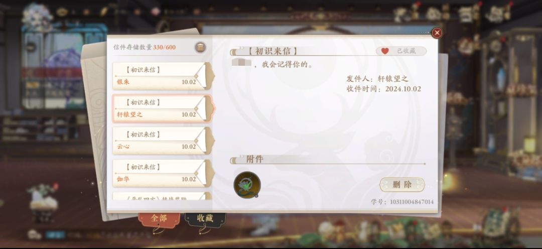The width and height of the screenshot is (542, 249).
Task: Open the letter from 云心
Action: click(163, 141)
